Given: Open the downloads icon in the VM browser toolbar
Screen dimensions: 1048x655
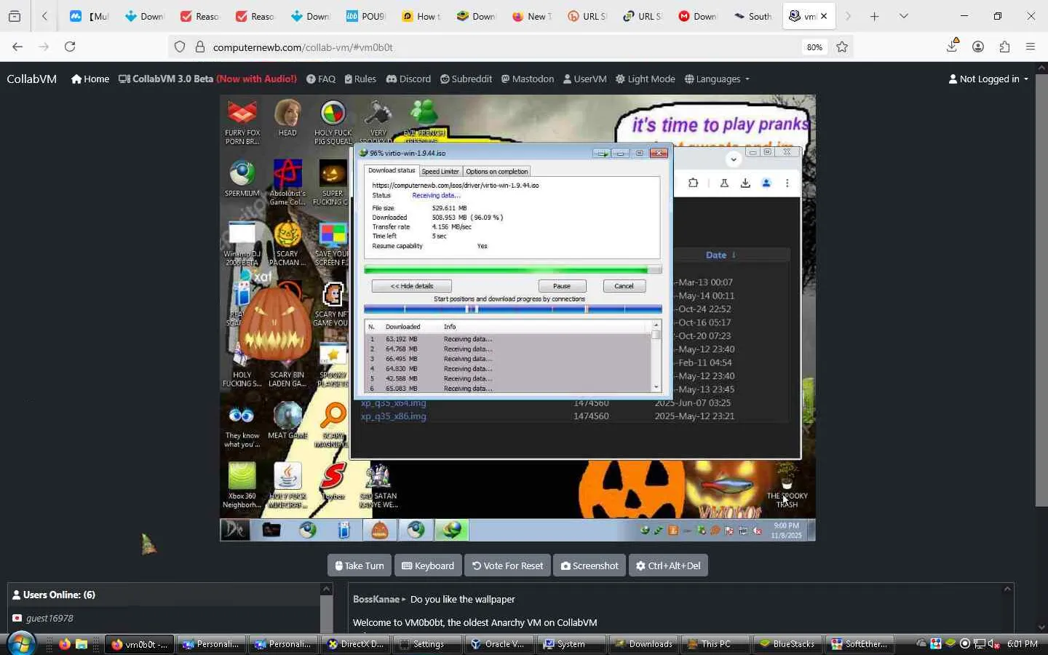Looking at the screenshot, I should coord(745,183).
